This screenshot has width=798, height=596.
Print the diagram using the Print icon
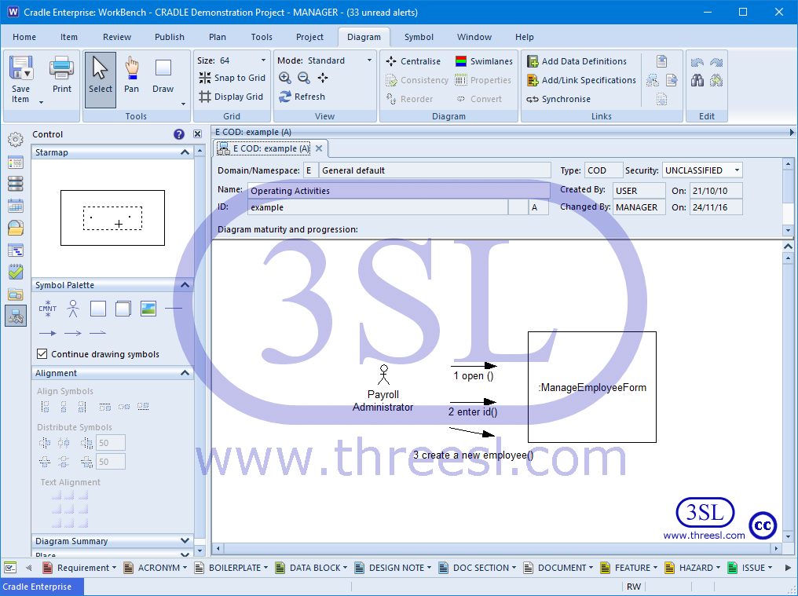61,68
